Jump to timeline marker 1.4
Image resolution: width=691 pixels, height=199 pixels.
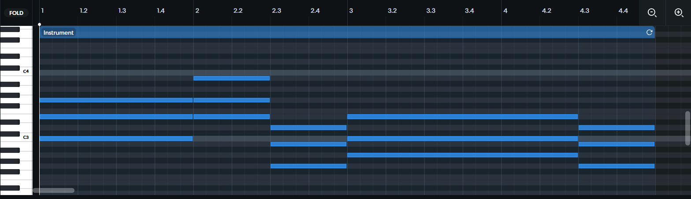(161, 10)
